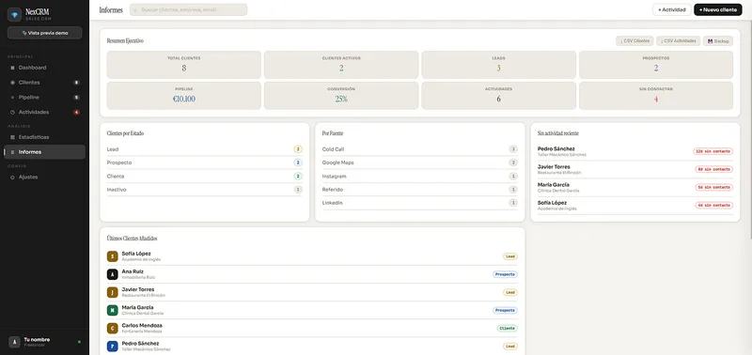Screen dimensions: 752x355
Task: Export CSV Actividades
Action: (678, 41)
